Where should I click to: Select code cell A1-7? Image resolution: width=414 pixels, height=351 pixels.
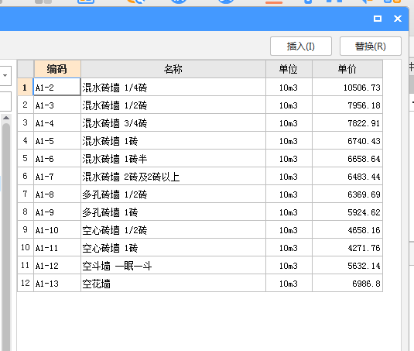57,176
